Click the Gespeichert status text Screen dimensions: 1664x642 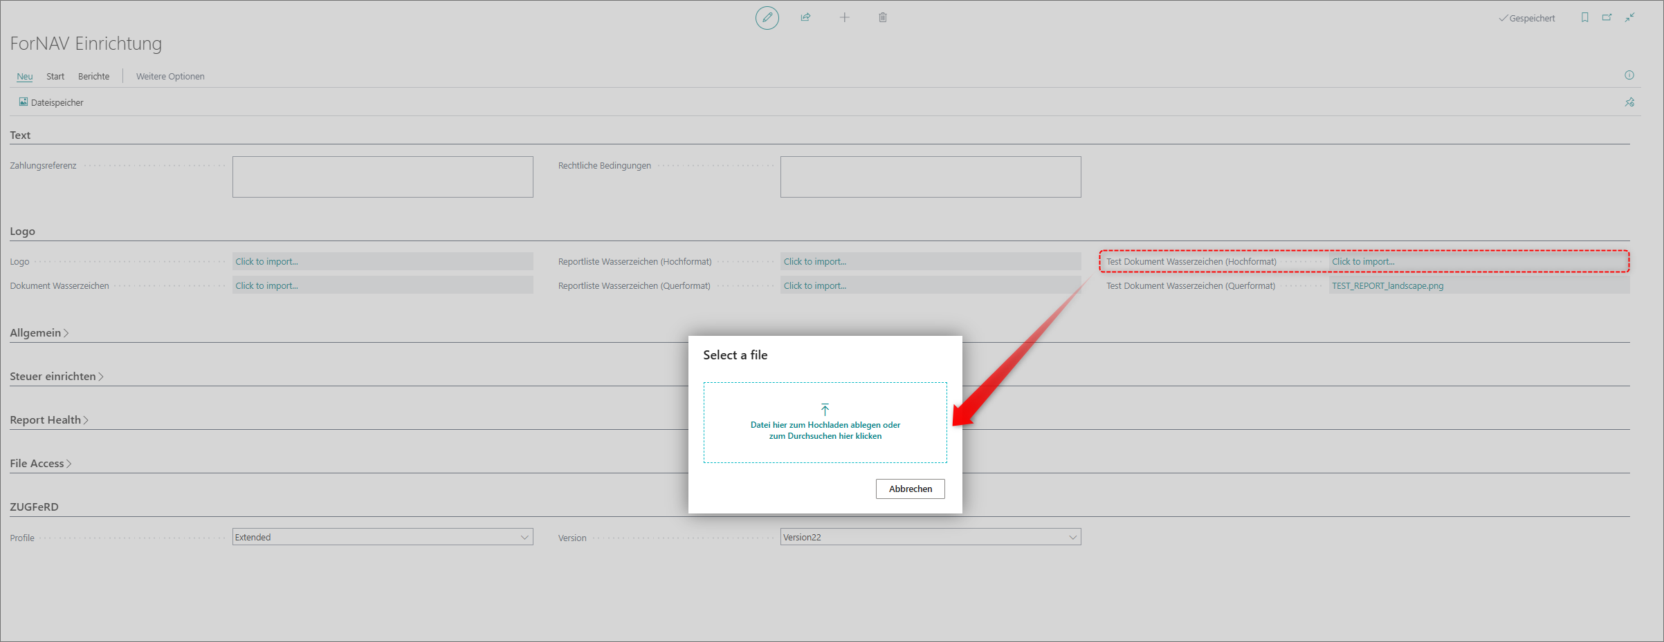pyautogui.click(x=1532, y=19)
